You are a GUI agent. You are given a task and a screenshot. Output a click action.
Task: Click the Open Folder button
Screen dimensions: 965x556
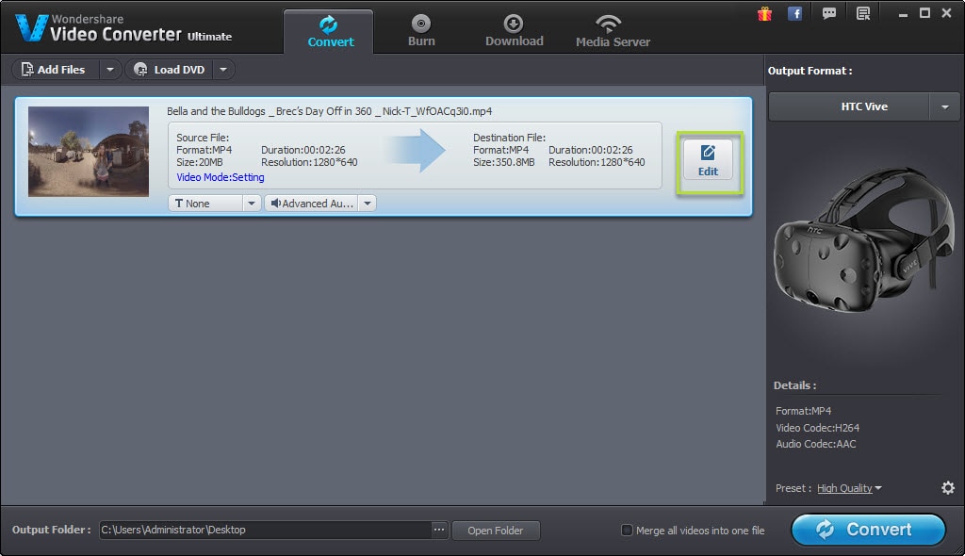(x=496, y=531)
